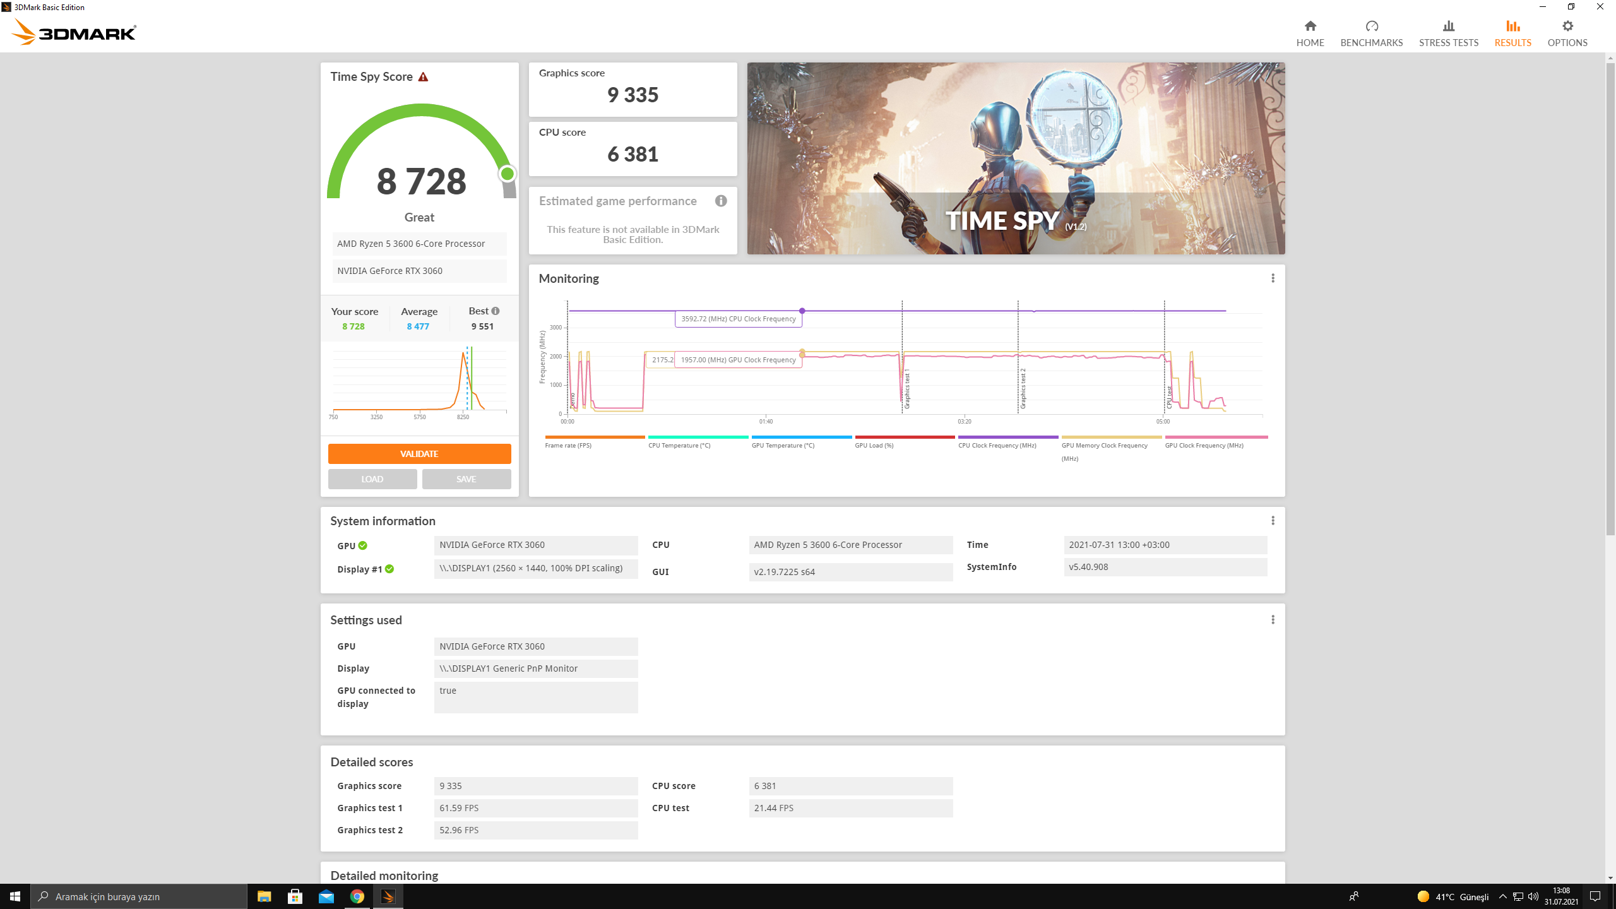Click the GPU Temperature color legend bar
This screenshot has width=1616, height=909.
point(801,437)
